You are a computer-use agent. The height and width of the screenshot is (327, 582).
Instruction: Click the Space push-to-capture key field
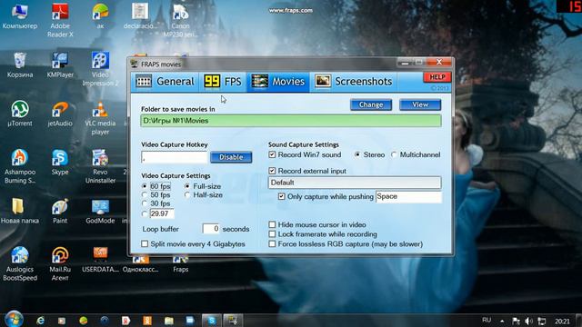coord(408,197)
